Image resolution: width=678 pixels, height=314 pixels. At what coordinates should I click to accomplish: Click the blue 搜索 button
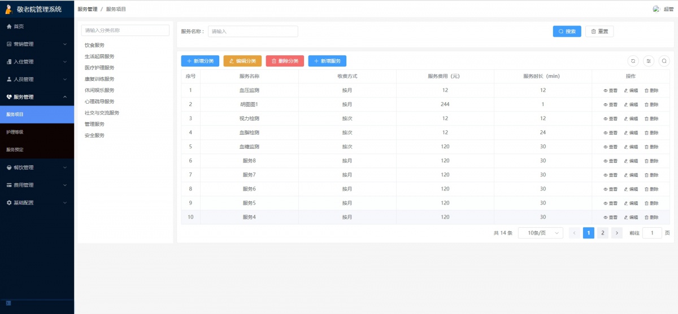pos(567,32)
